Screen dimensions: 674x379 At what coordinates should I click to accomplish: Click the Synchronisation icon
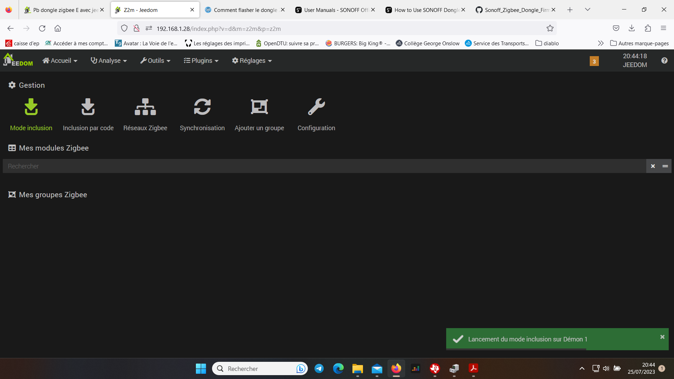202,107
